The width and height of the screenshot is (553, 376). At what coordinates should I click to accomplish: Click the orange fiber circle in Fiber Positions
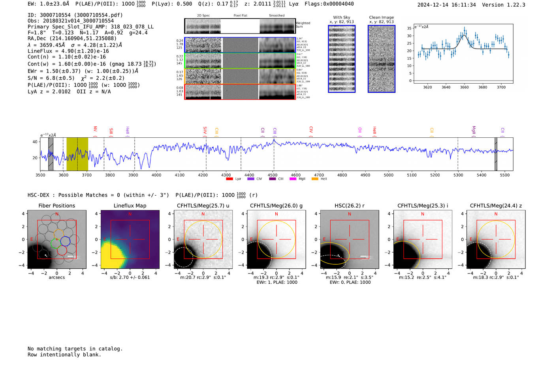point(58,234)
